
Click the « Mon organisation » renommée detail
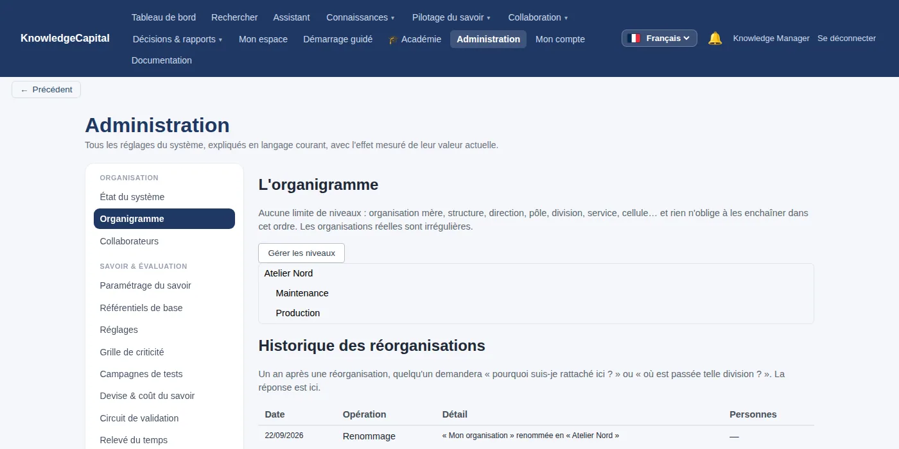tap(531, 436)
